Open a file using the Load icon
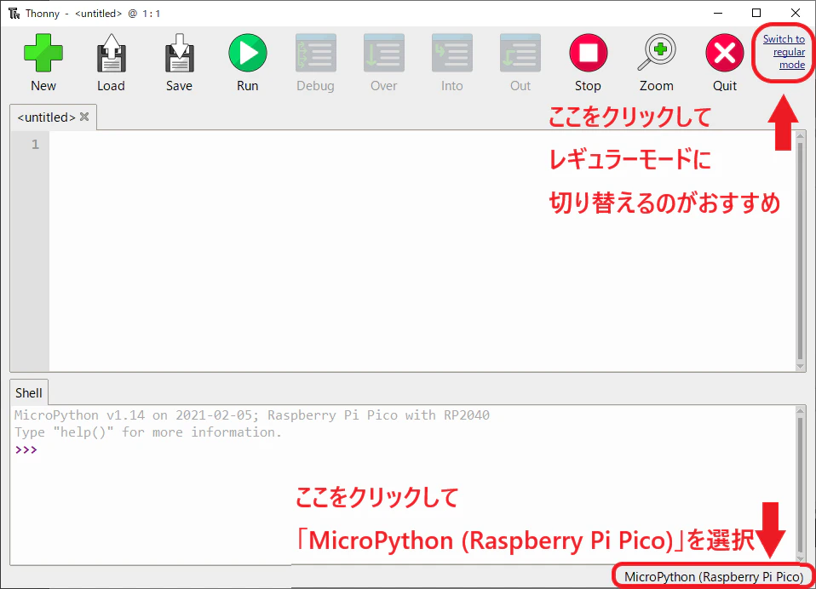 111,53
